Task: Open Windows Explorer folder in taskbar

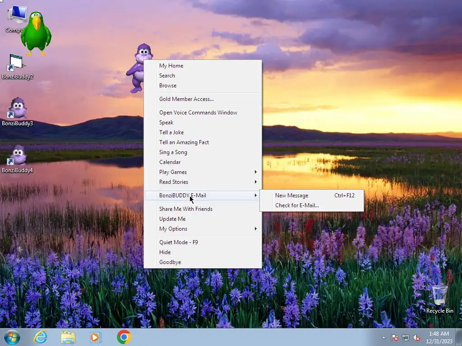Action: [x=68, y=337]
